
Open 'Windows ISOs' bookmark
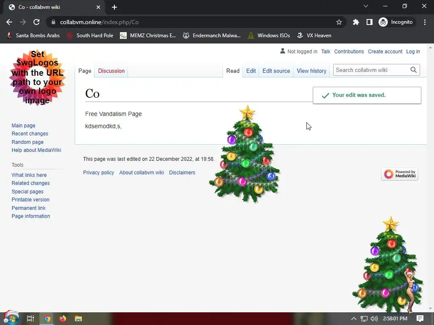point(269,36)
